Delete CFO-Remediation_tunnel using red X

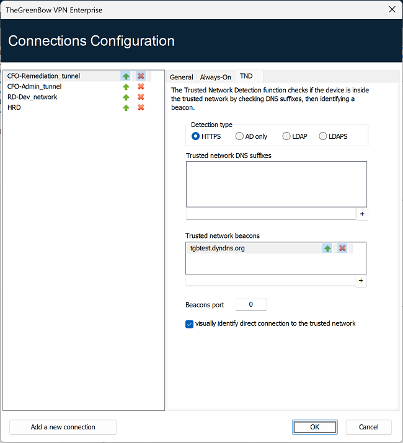click(141, 76)
